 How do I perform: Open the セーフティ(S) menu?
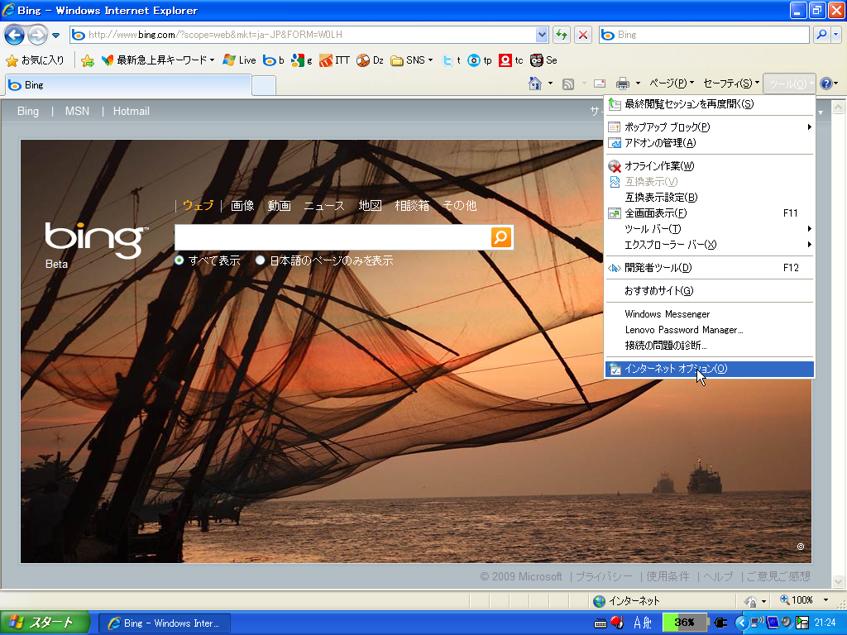(x=731, y=84)
